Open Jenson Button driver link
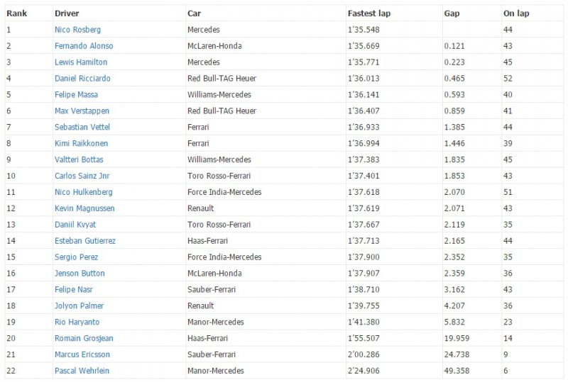The width and height of the screenshot is (568, 382). click(x=80, y=274)
